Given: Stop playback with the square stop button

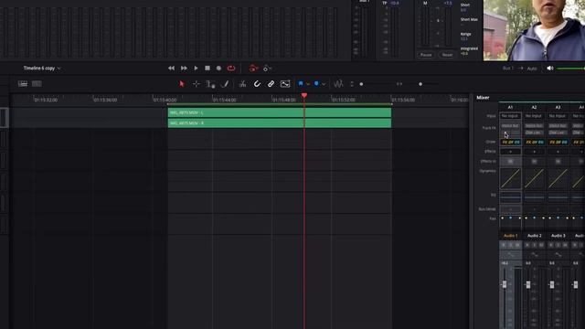Looking at the screenshot, I should pos(207,69).
